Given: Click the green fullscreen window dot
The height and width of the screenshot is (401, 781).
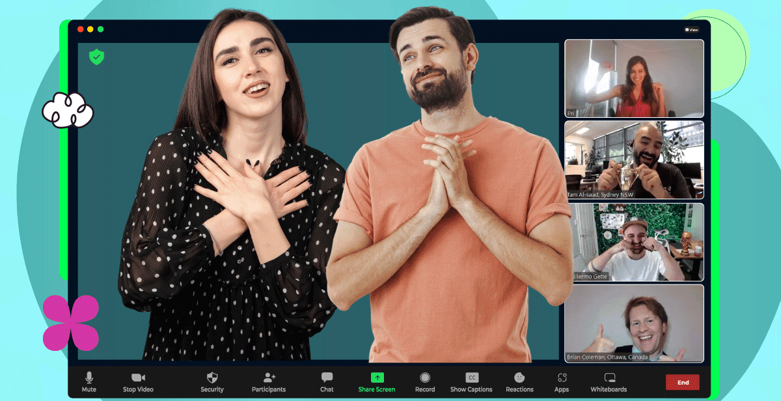Looking at the screenshot, I should pyautogui.click(x=100, y=29).
